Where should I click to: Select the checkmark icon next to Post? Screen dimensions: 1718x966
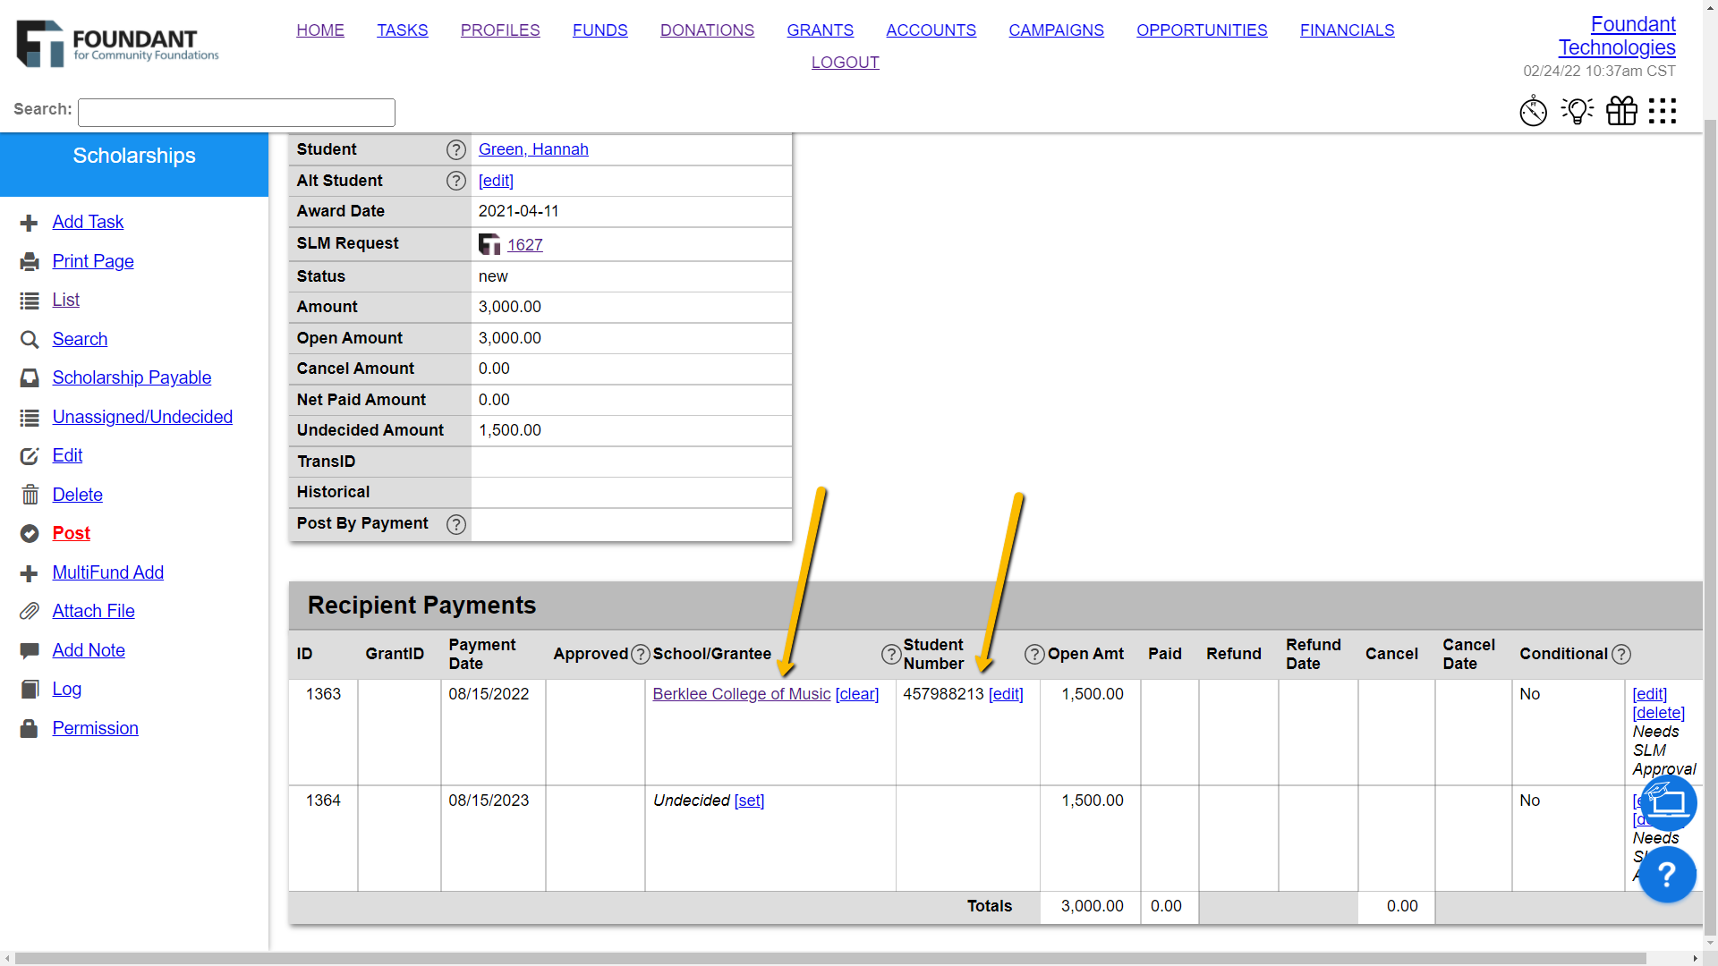(30, 533)
